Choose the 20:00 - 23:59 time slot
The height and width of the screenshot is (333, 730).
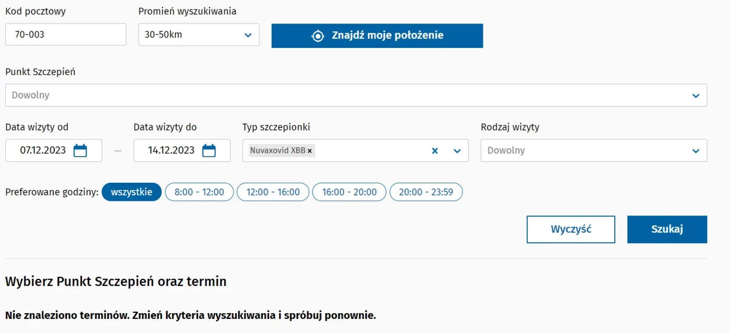426,192
